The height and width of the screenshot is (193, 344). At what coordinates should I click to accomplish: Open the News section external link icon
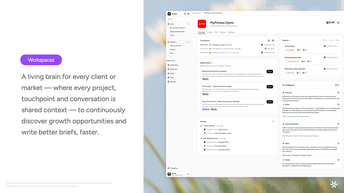tap(338, 143)
